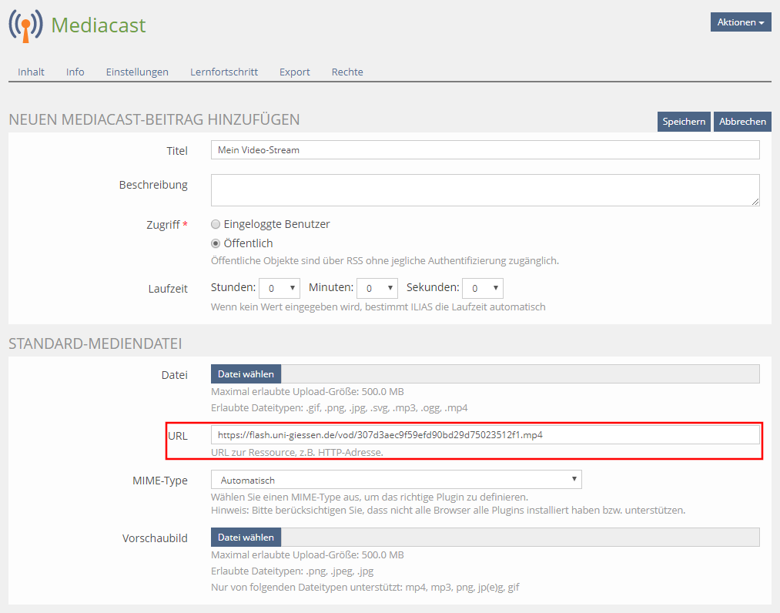This screenshot has width=780, height=613.
Task: Click into the Titel text field
Action: click(x=485, y=150)
